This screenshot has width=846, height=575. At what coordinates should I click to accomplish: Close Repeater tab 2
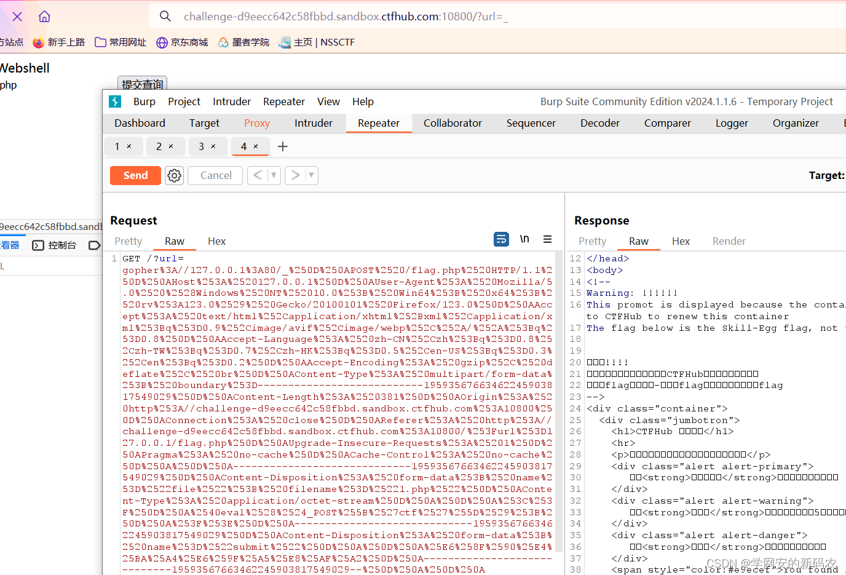[x=171, y=146]
